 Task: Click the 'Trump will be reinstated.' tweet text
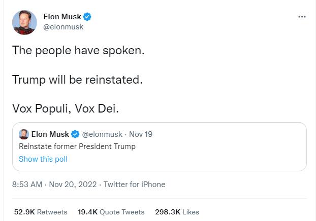[x=77, y=80]
